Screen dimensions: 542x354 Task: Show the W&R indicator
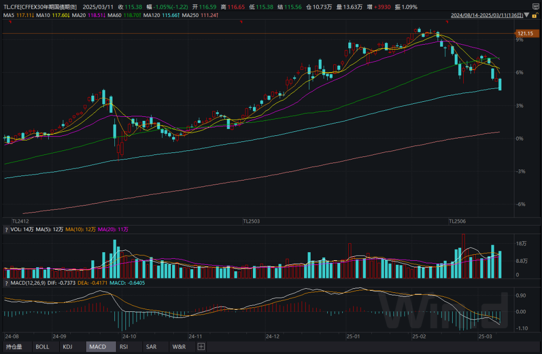[179, 346]
